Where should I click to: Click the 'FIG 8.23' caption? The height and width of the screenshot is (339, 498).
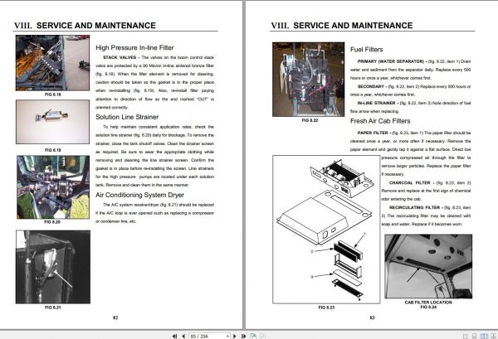326,308
